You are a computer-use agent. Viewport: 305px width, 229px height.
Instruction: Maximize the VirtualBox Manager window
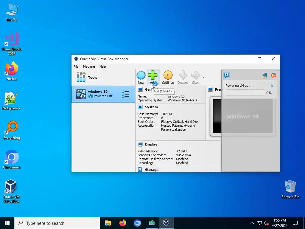coord(259,59)
